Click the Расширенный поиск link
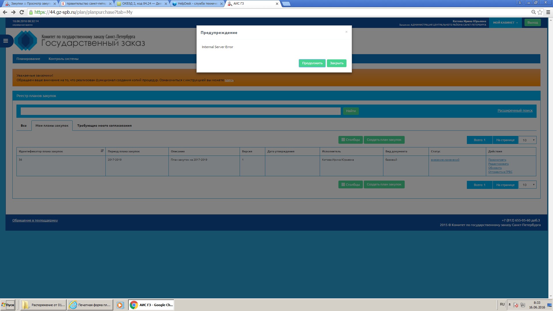 515,111
